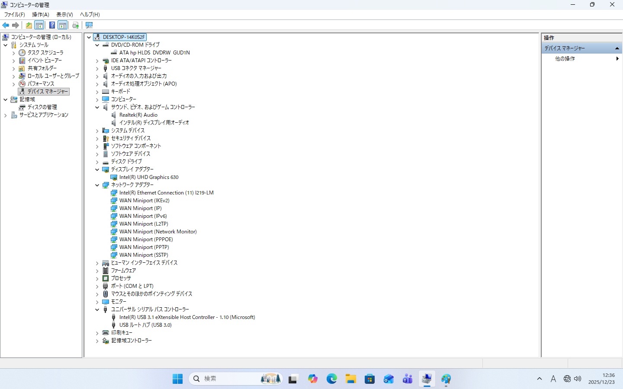Expand the プロセッサ category
The image size is (623, 389).
tap(97, 278)
